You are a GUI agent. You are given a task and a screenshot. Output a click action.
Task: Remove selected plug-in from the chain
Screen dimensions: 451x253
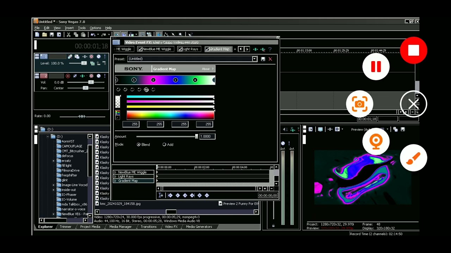coord(263,49)
